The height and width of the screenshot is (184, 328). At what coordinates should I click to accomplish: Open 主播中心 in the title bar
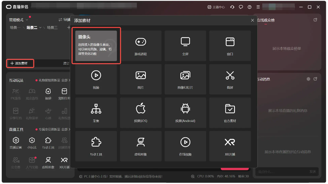pos(216,7)
